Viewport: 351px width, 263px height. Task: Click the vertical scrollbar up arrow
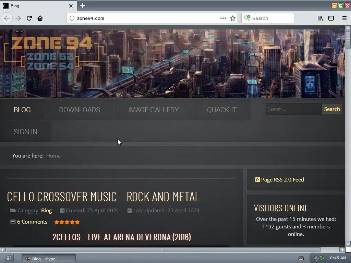348,28
